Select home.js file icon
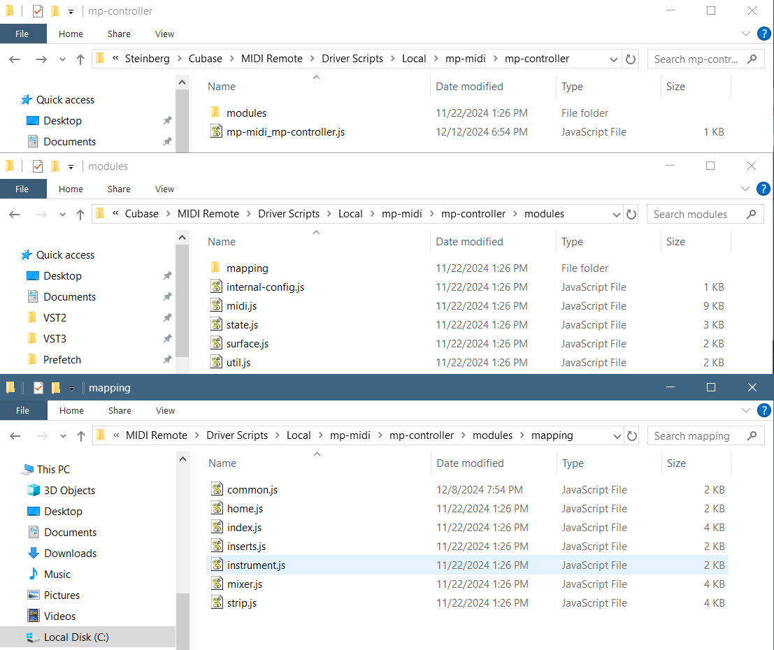774x650 pixels. point(217,508)
